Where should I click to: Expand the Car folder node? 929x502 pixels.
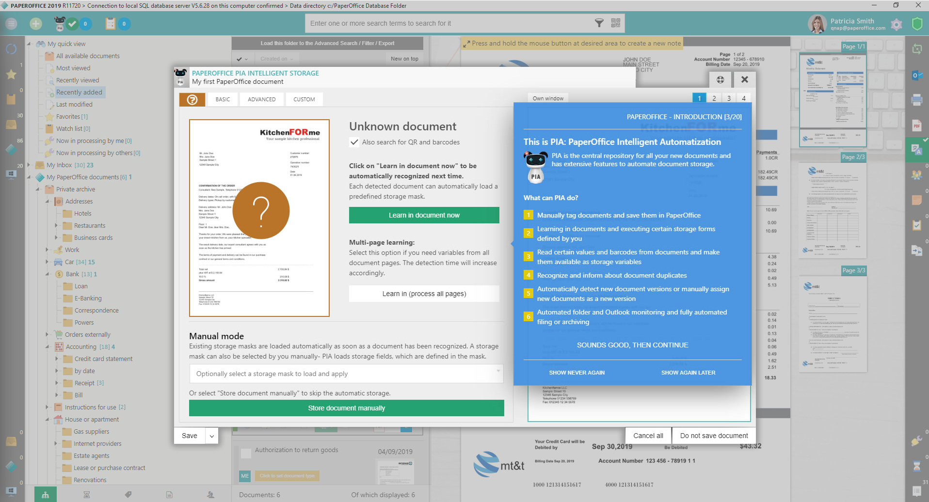pos(47,262)
